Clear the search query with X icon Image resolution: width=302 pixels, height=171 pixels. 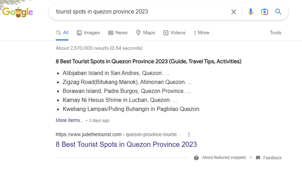coord(234,12)
